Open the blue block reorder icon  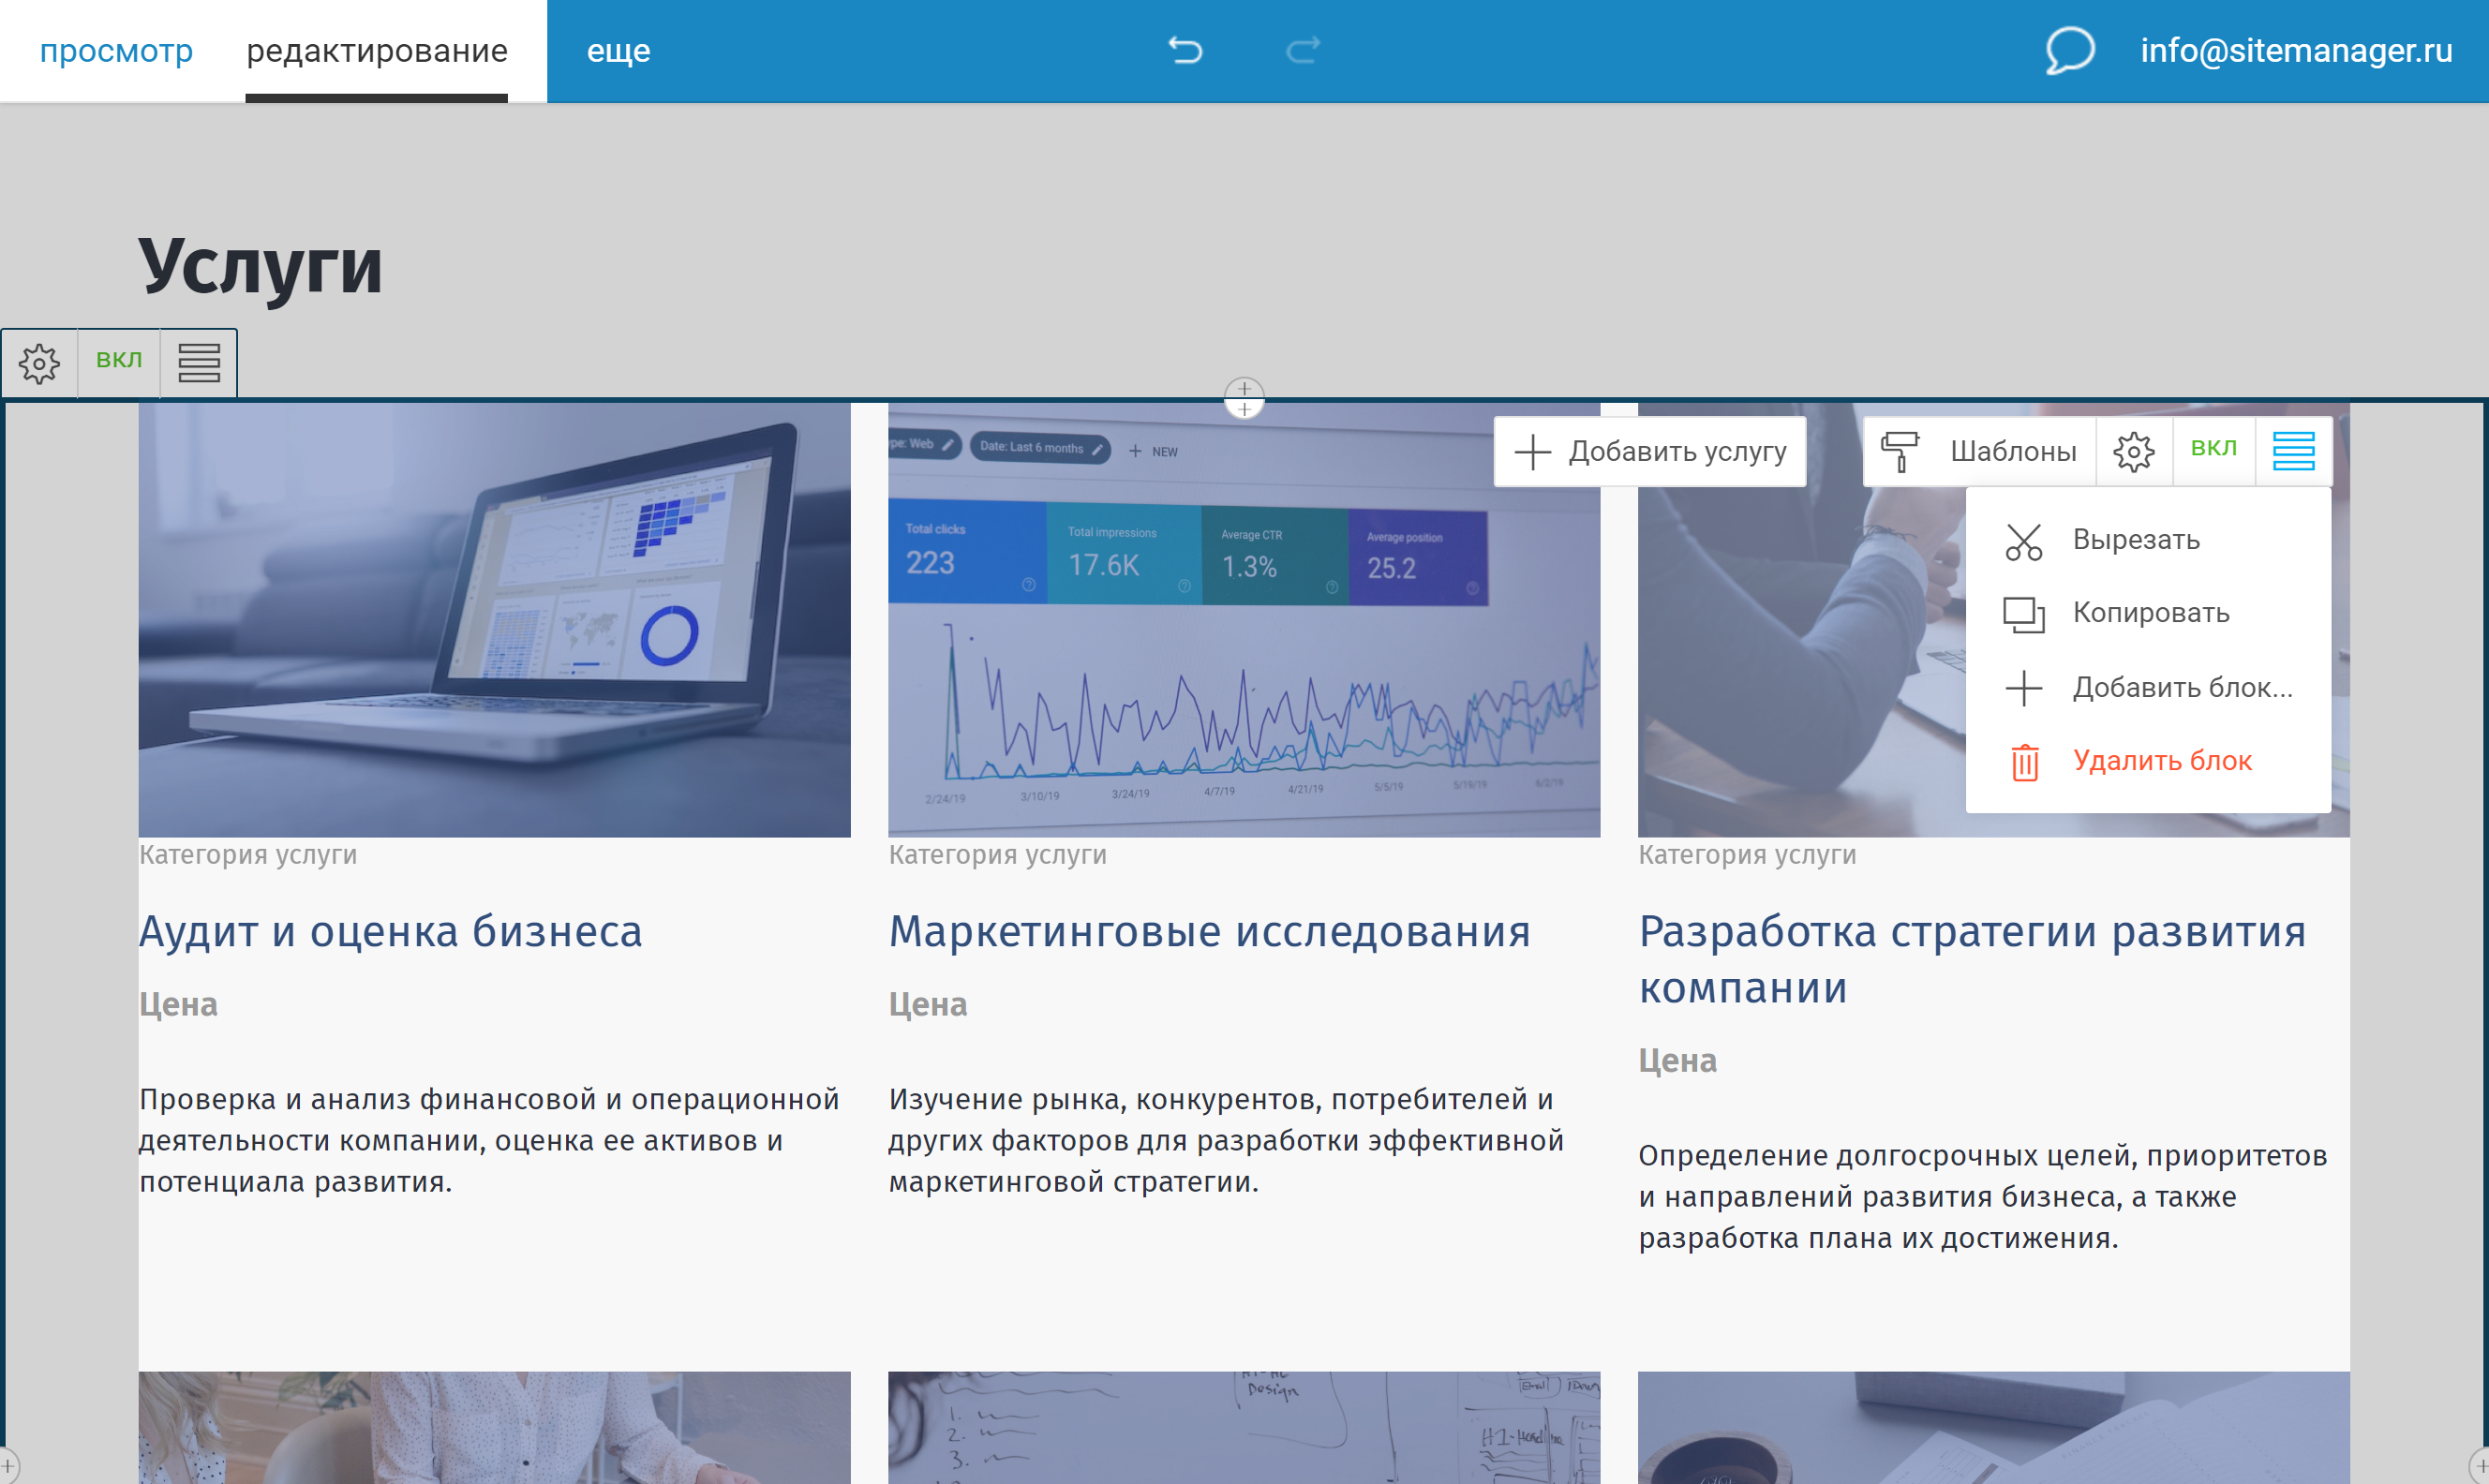click(2293, 450)
